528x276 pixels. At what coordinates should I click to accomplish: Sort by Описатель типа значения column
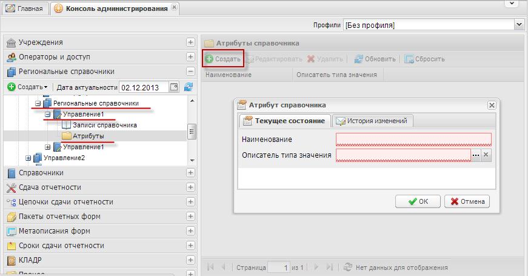point(338,75)
